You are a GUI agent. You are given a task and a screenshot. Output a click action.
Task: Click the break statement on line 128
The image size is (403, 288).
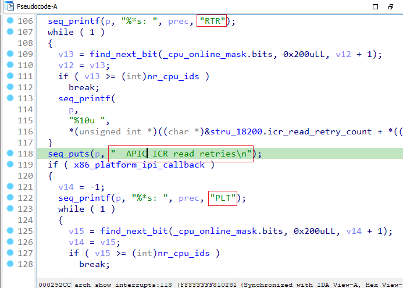(94, 264)
